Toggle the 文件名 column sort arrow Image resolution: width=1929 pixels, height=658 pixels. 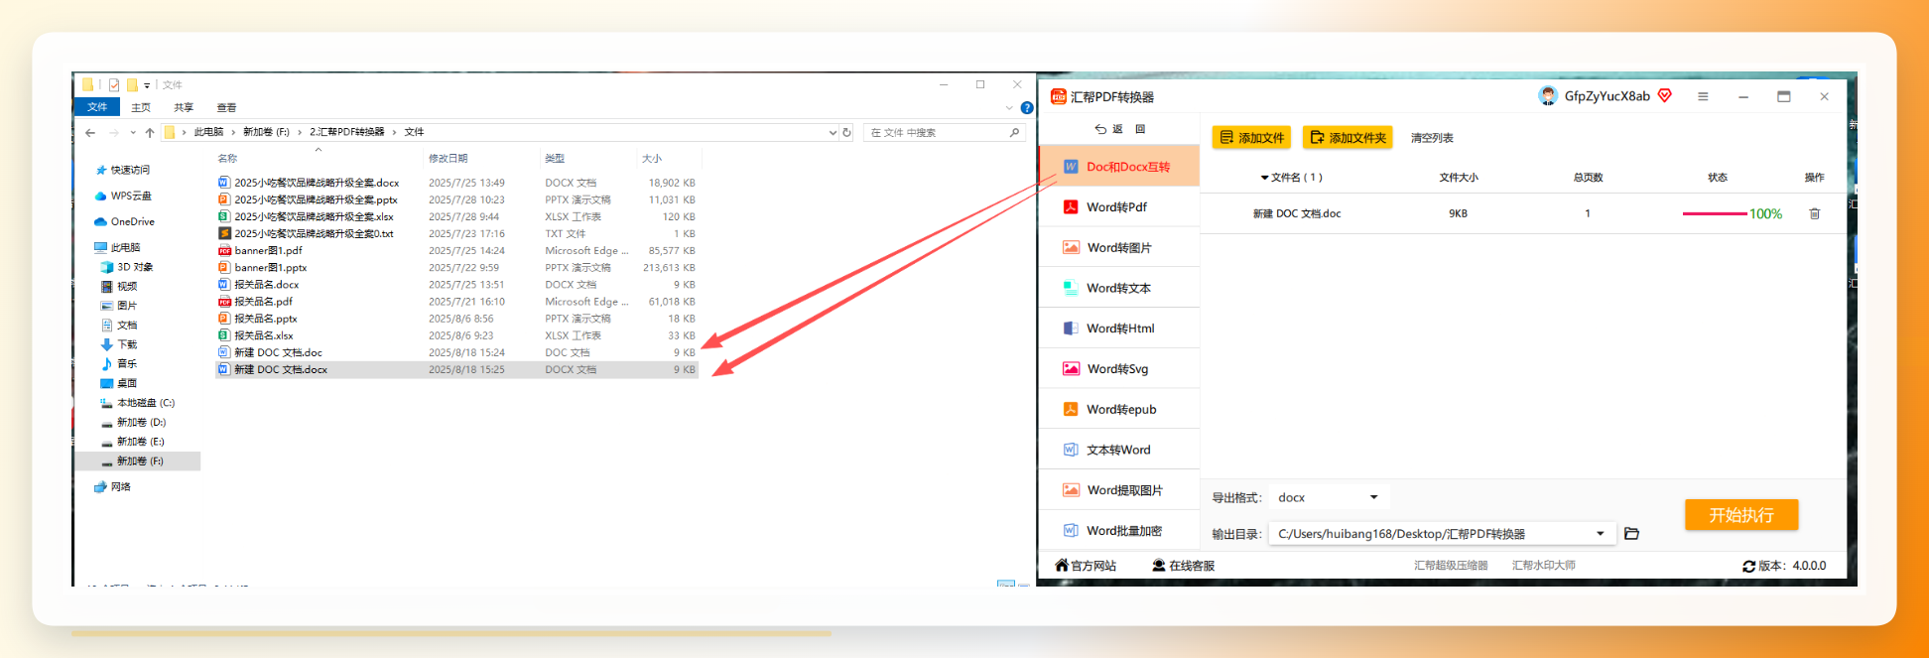tap(1264, 178)
